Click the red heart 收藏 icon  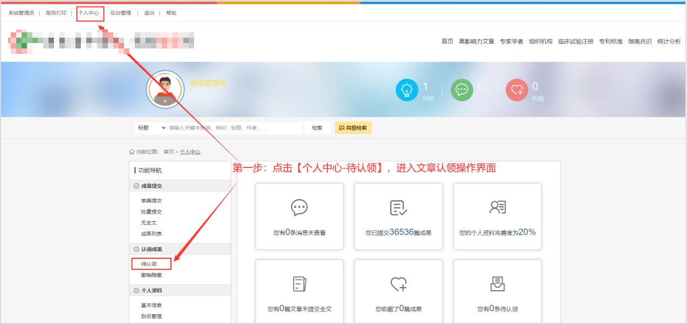click(x=517, y=90)
